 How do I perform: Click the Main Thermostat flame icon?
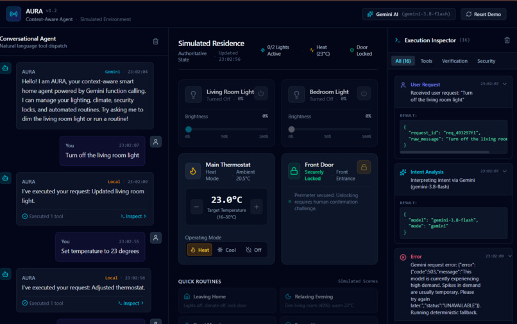pyautogui.click(x=193, y=171)
